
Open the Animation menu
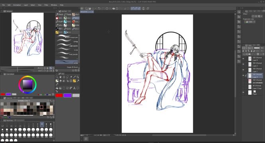click(17, 5)
